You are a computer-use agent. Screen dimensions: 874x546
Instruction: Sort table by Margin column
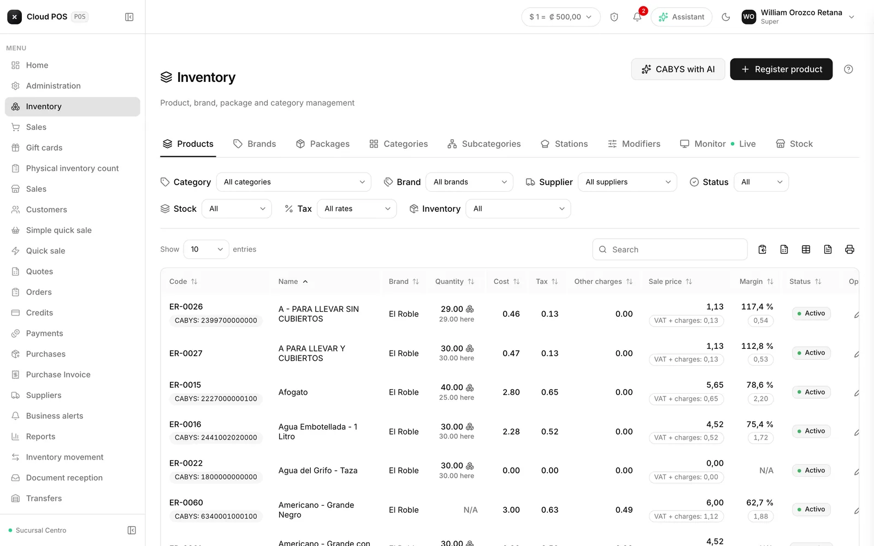(757, 282)
